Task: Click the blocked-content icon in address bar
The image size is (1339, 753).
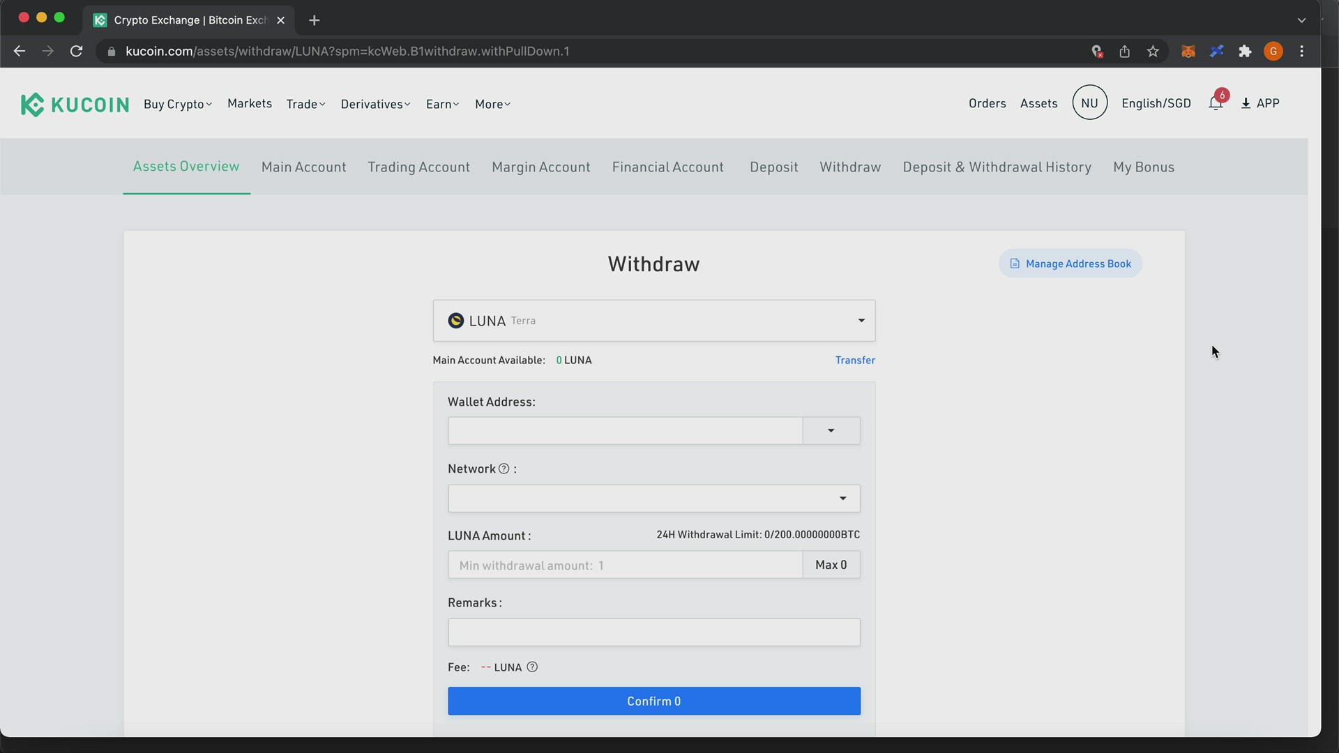Action: pyautogui.click(x=1096, y=52)
